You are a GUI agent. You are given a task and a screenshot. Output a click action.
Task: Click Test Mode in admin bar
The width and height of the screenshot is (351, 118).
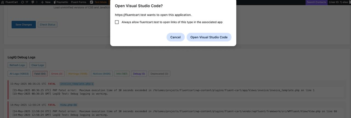click(x=101, y=2)
